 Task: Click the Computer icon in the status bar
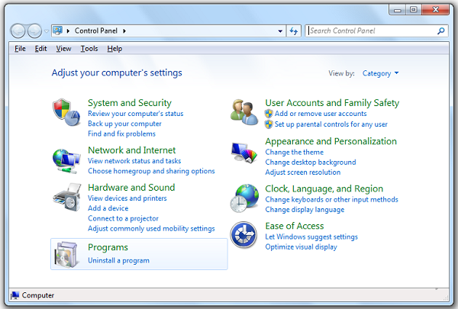click(15, 295)
